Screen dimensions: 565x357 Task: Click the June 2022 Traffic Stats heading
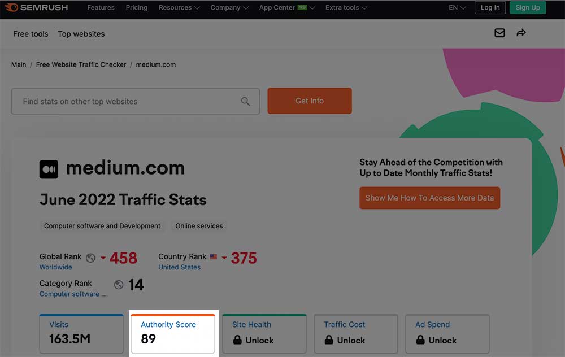(123, 200)
